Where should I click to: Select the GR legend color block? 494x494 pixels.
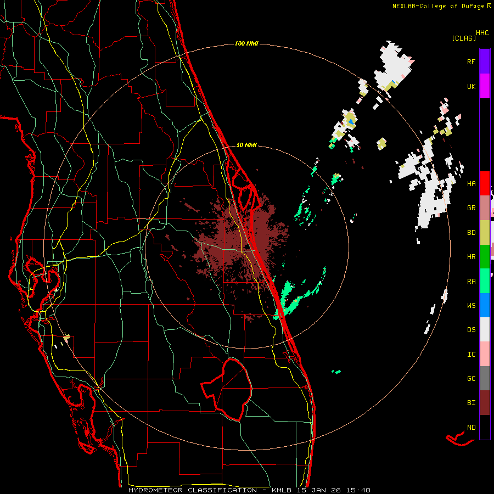pos(485,208)
